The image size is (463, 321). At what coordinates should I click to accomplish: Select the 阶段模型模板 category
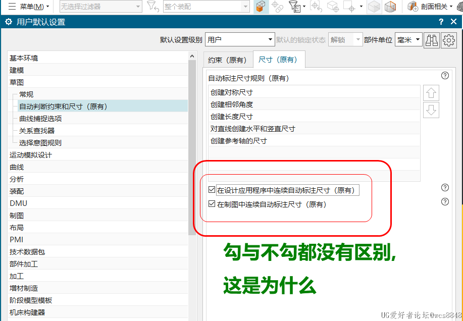point(97,300)
